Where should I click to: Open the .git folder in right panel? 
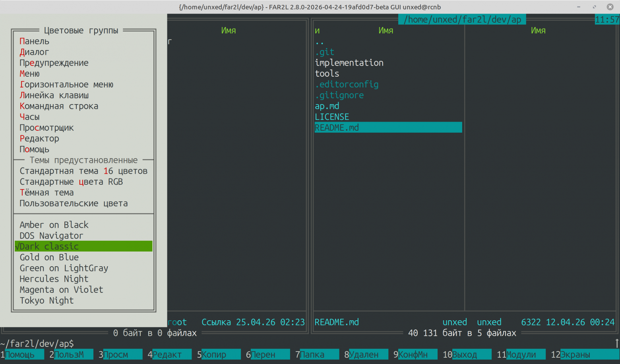point(324,52)
